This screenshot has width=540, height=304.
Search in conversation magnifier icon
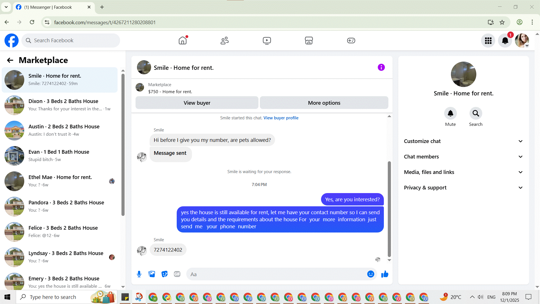[476, 113]
